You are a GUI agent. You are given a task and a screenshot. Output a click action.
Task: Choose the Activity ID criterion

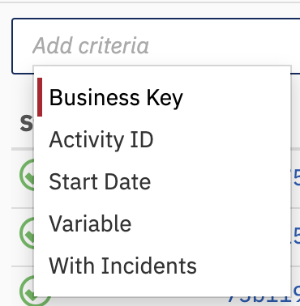tap(101, 139)
